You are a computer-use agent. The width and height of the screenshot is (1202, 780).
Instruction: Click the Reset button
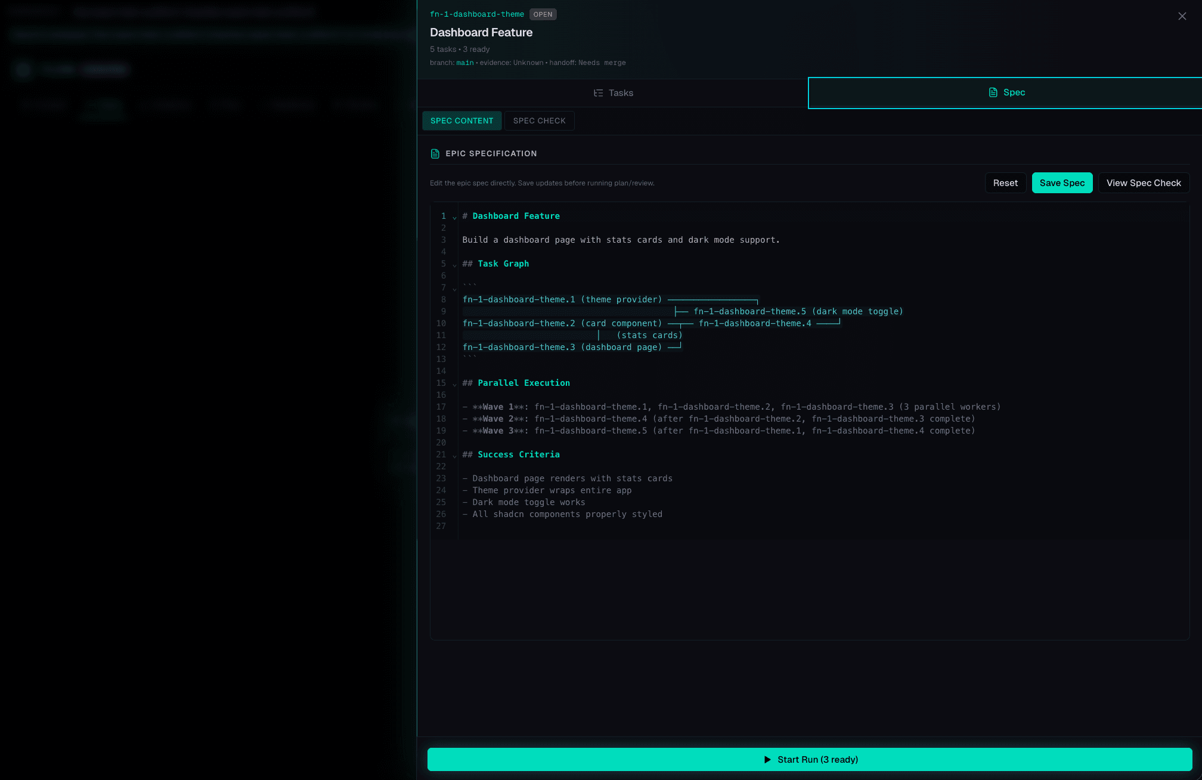pyautogui.click(x=1005, y=183)
